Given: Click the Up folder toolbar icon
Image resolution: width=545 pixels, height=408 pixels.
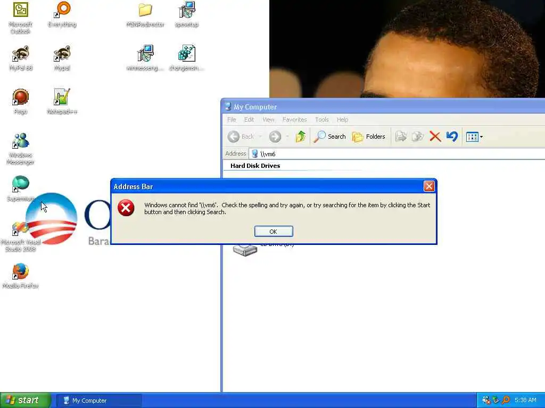Looking at the screenshot, I should point(301,137).
